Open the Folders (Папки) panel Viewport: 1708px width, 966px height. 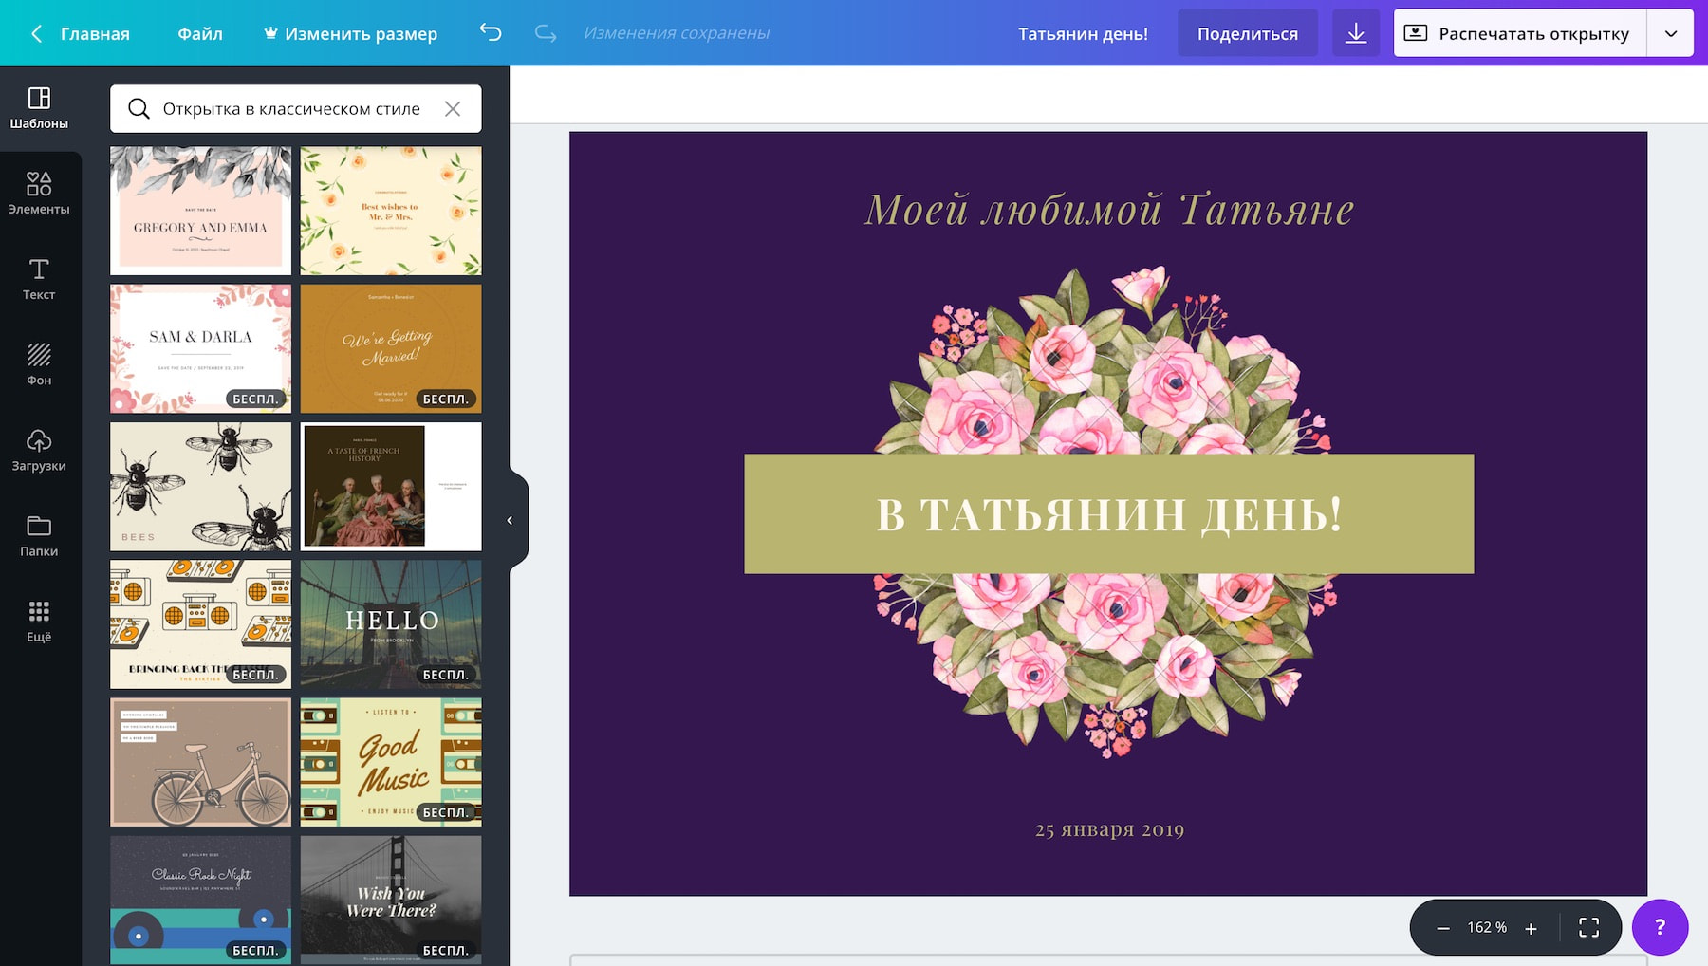pos(39,535)
